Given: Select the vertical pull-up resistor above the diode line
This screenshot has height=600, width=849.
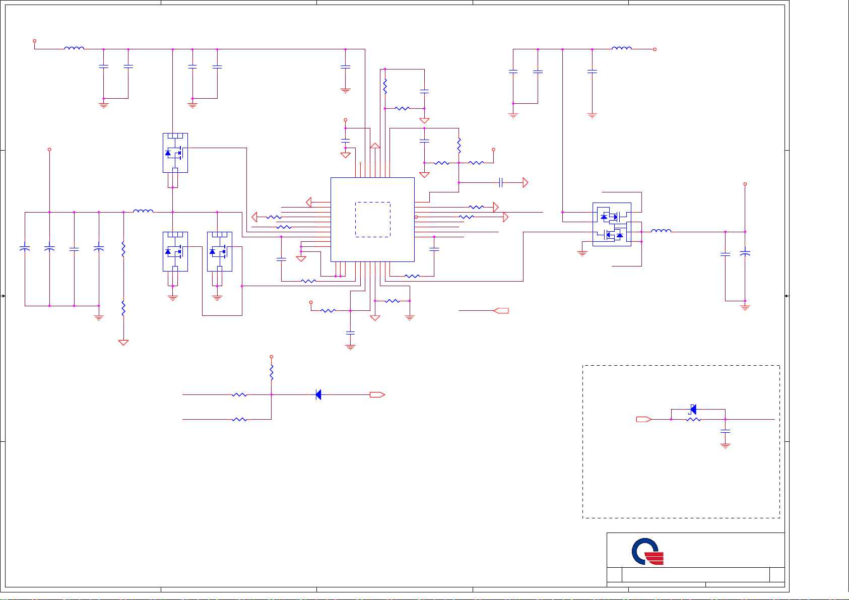Looking at the screenshot, I should click(272, 373).
